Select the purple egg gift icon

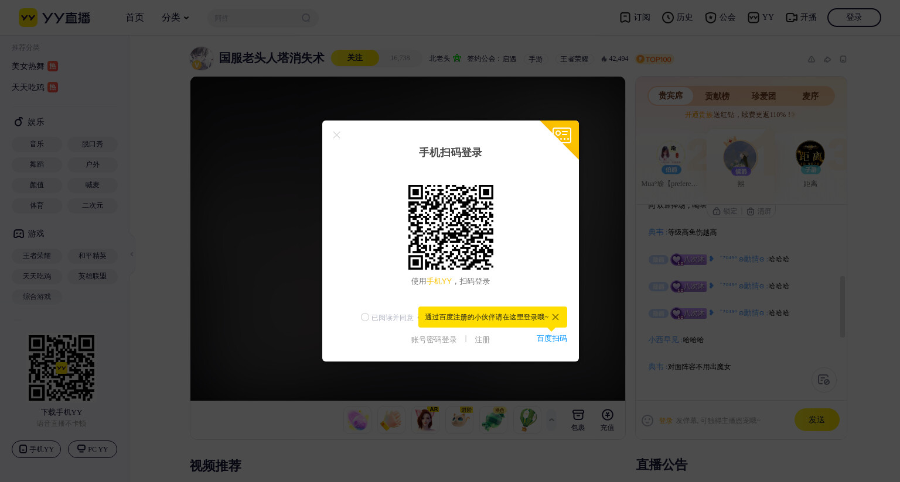[x=357, y=420]
